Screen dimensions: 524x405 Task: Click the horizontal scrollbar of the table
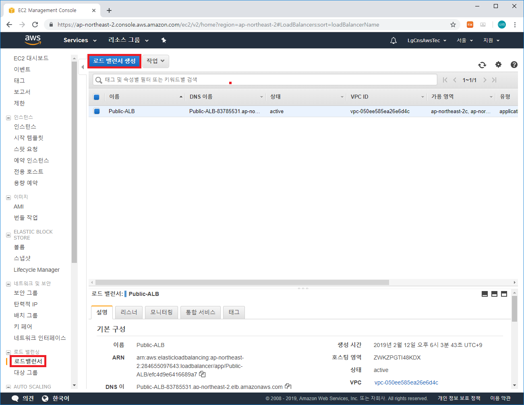pyautogui.click(x=242, y=283)
